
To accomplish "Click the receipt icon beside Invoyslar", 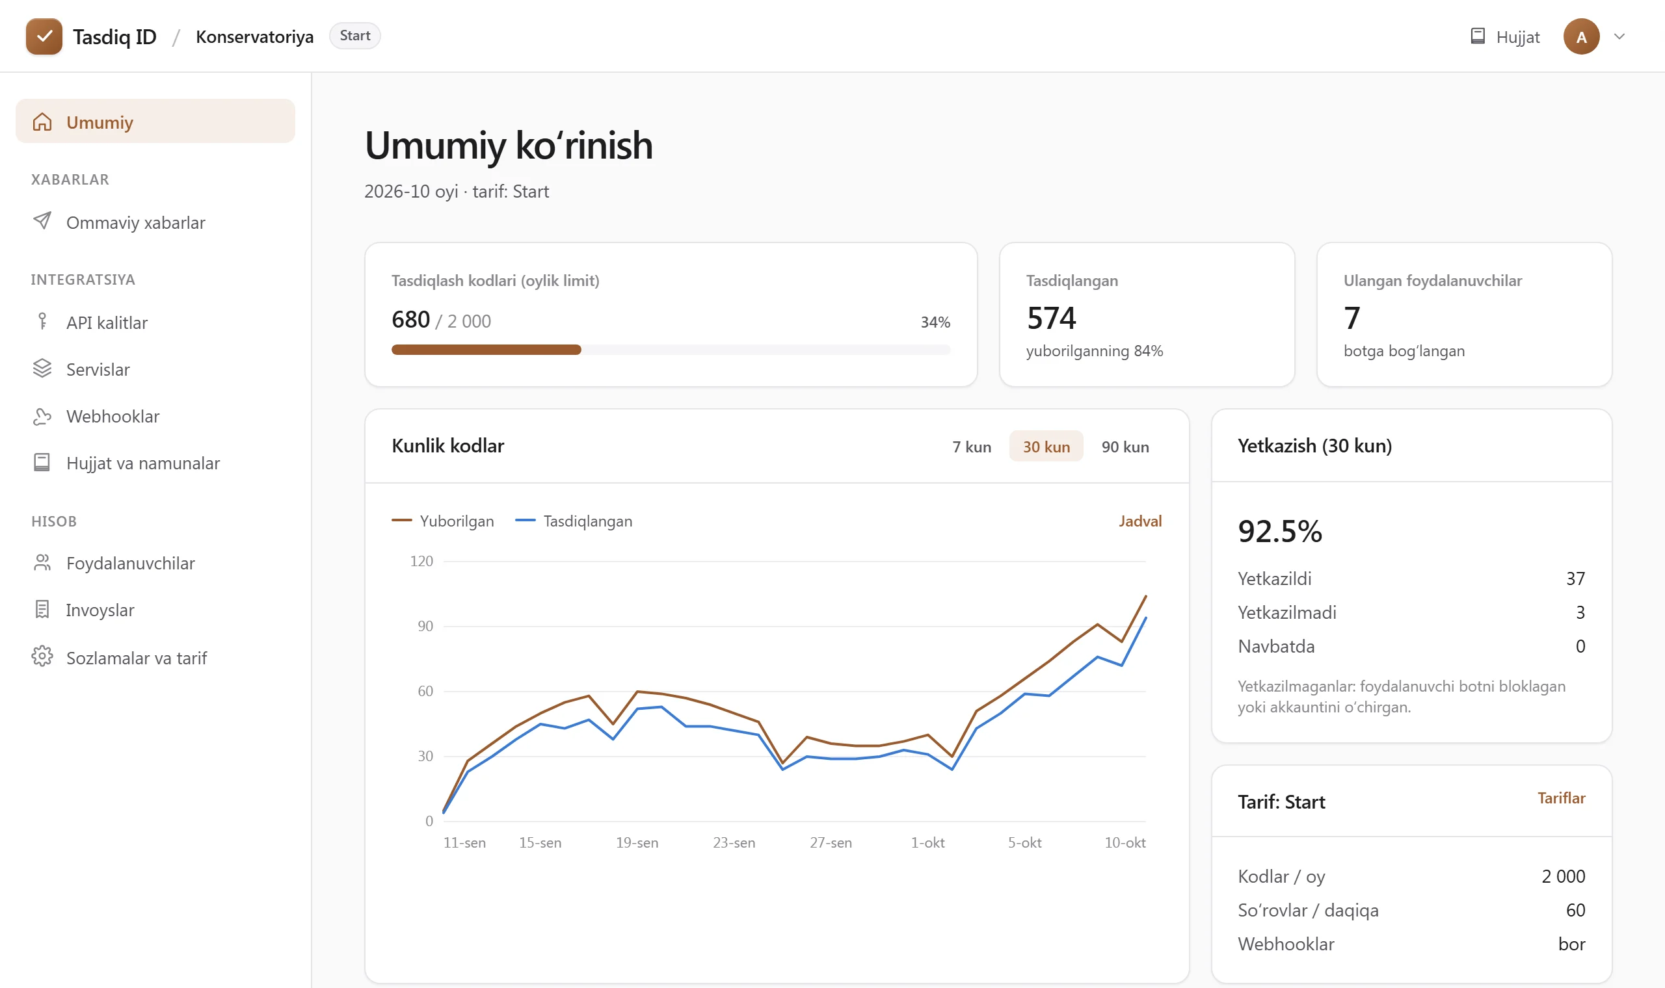I will [x=42, y=609].
